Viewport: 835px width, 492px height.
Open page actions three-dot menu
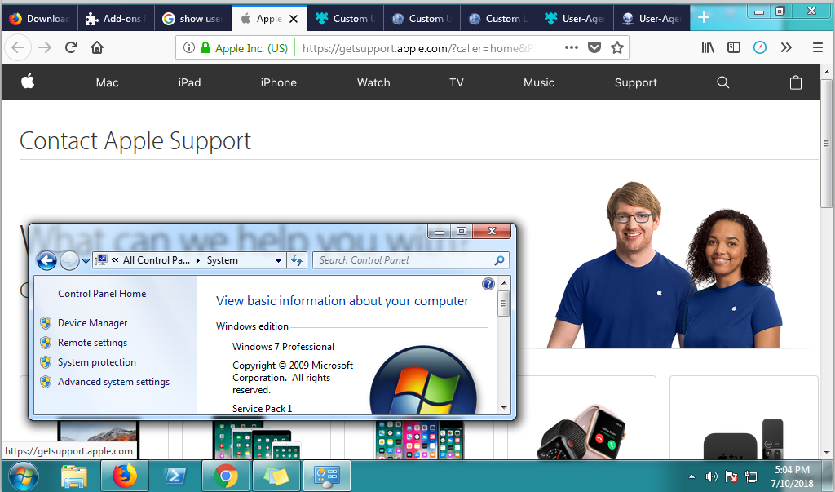[572, 47]
